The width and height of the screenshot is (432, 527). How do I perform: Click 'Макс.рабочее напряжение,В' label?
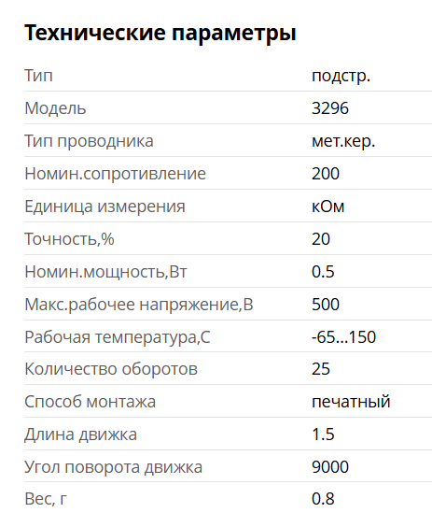(x=139, y=305)
